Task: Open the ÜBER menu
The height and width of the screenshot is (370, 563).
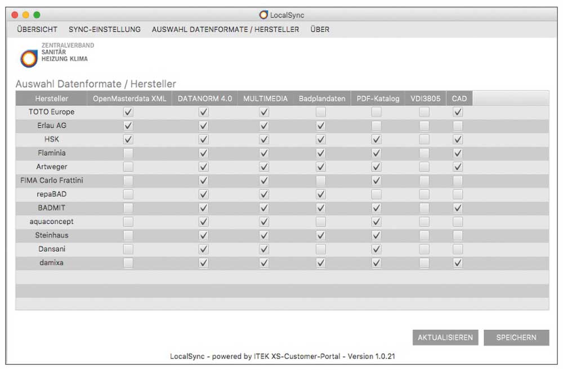Action: [x=320, y=29]
